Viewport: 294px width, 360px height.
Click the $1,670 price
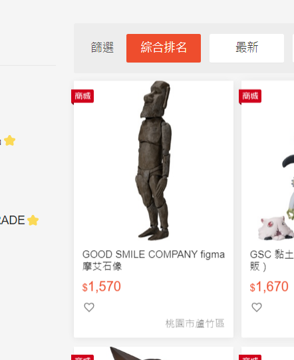pos(269,287)
